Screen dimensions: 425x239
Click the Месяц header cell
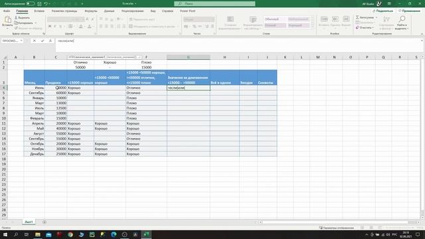click(34, 78)
